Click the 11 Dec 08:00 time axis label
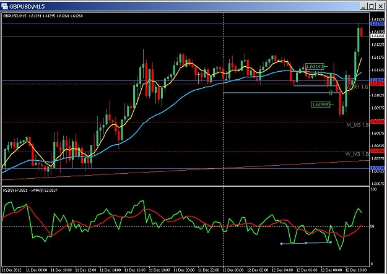Viewport: 387px width, 274px height. 36,270
